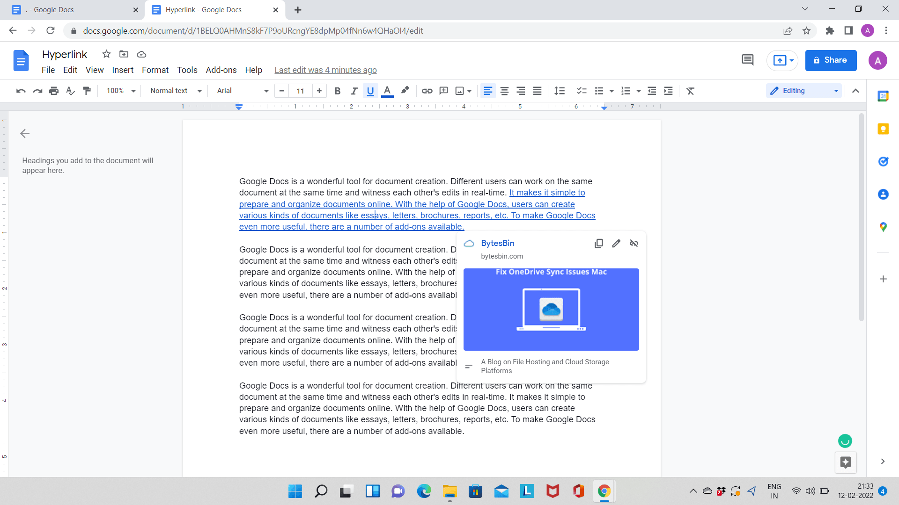The width and height of the screenshot is (899, 505).
Task: Drag the font size increase stepper
Action: (x=320, y=91)
